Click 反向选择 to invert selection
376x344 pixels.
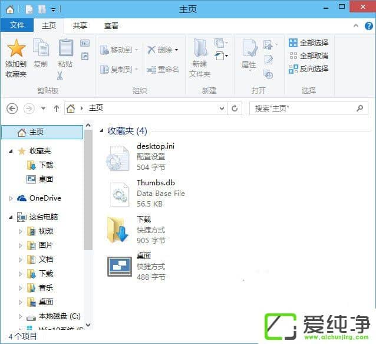pyautogui.click(x=308, y=69)
